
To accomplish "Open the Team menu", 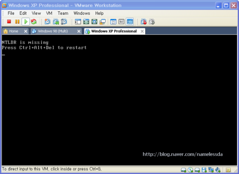I will click(x=63, y=14).
